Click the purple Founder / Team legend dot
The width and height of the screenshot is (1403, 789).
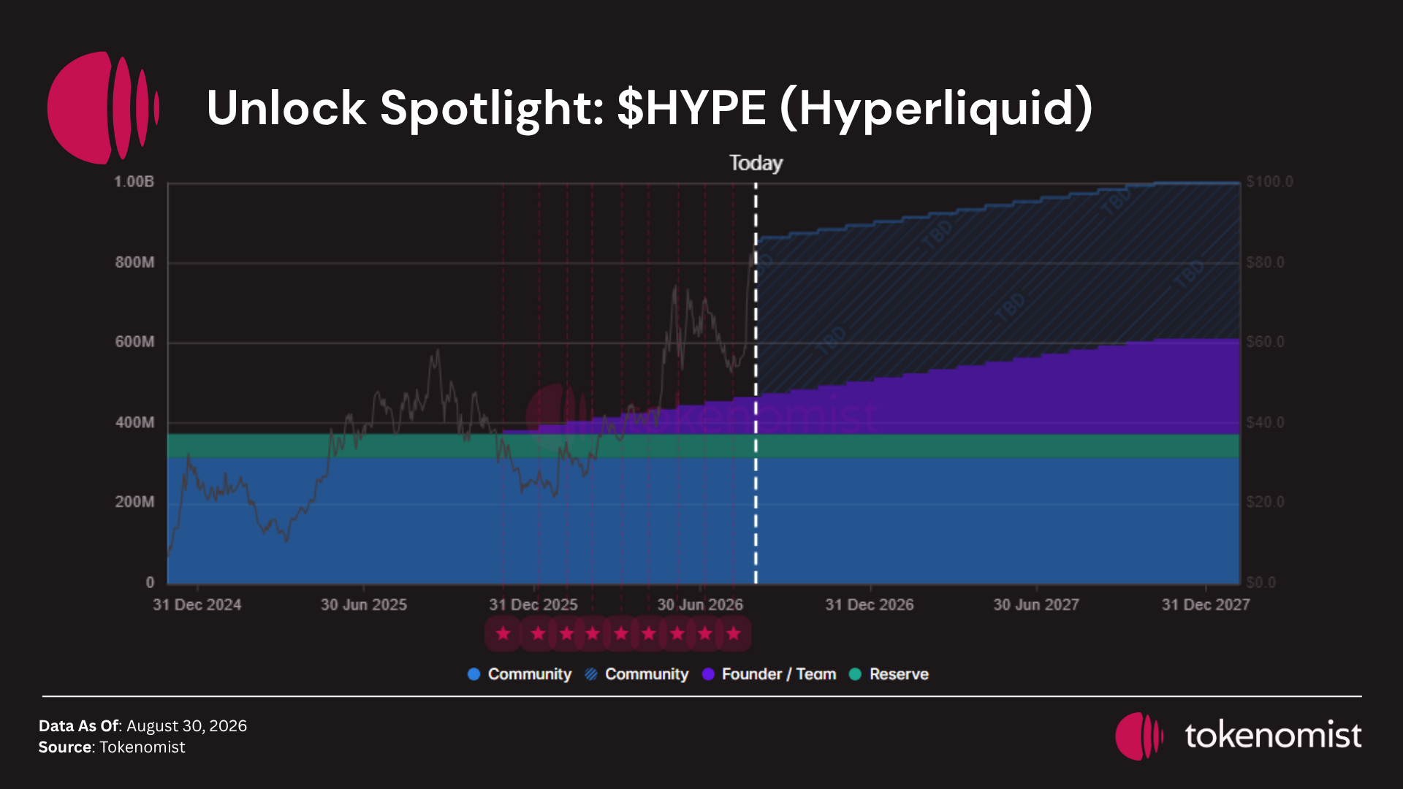708,674
